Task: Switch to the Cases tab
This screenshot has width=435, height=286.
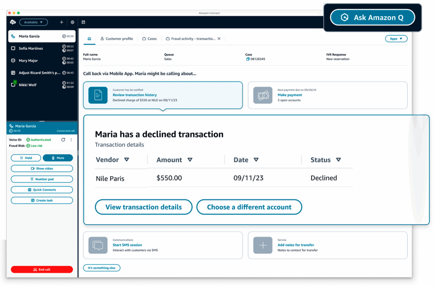Action: [x=149, y=39]
